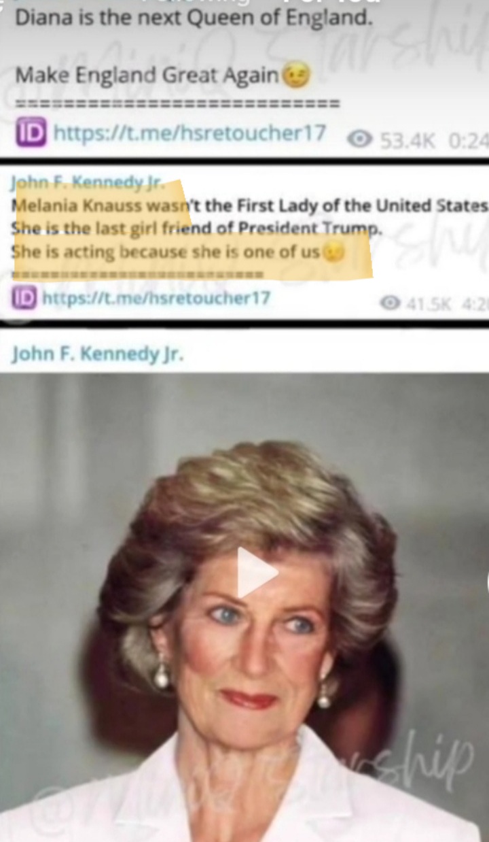The width and height of the screenshot is (489, 842).
Task: Open John F. Kennedy Jr. name above photo
Action: click(x=98, y=354)
